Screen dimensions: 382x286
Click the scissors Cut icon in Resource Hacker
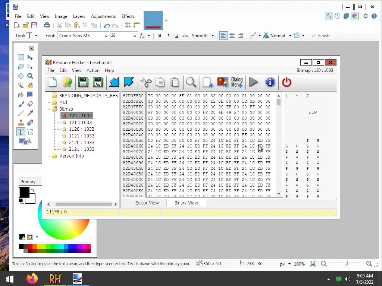click(146, 82)
